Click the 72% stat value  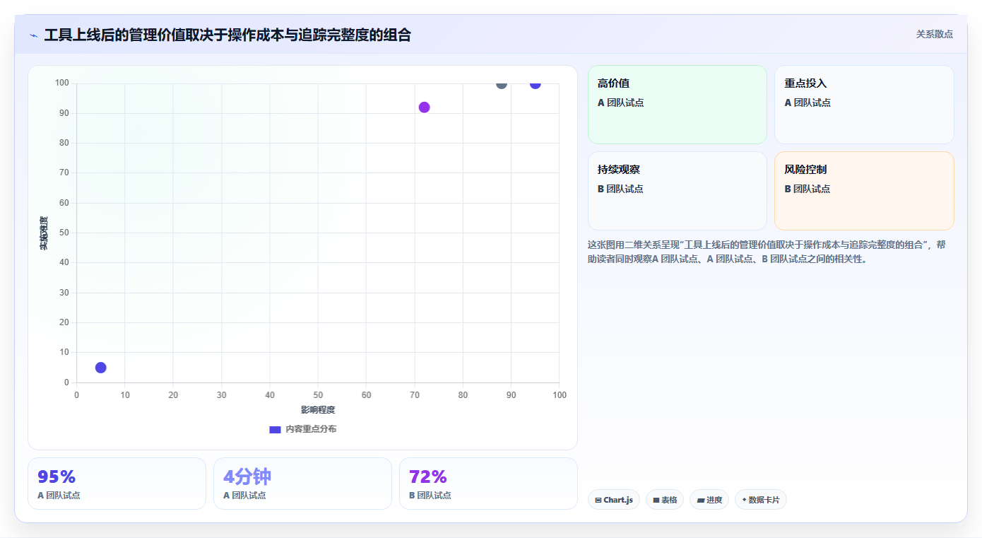pyautogui.click(x=428, y=477)
